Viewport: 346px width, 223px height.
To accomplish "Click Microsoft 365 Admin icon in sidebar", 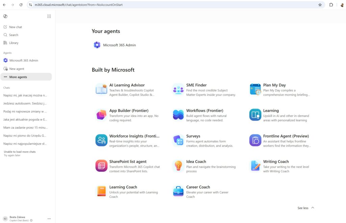I will tap(5, 60).
